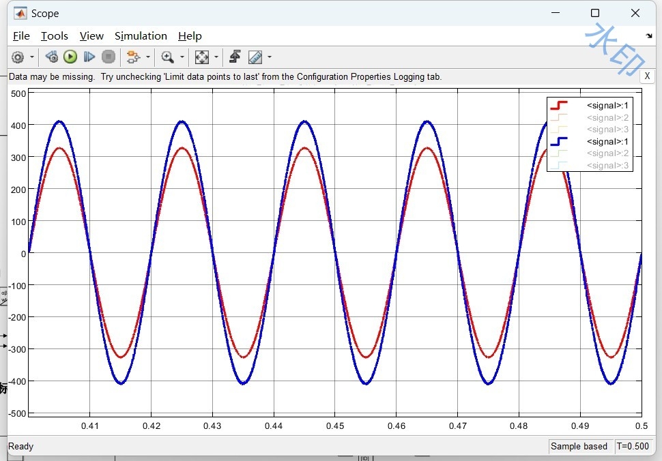Expand the configuration gear dropdown arrow
662x461 pixels.
pos(31,57)
